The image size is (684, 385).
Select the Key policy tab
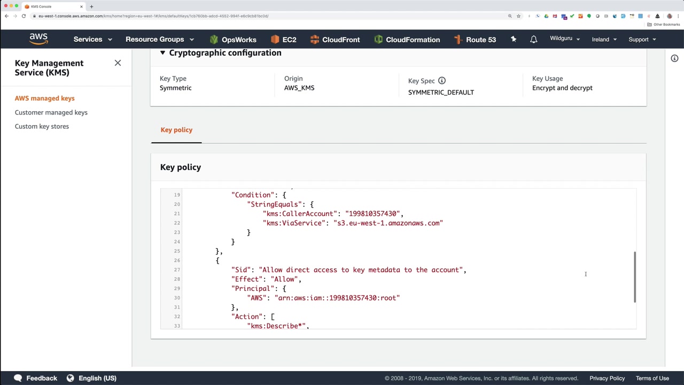[176, 130]
